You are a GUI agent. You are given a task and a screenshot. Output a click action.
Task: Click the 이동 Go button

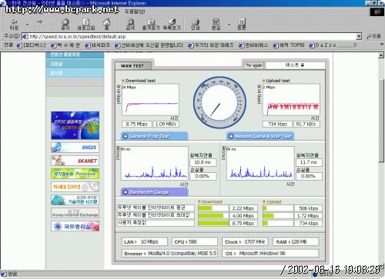[374, 36]
